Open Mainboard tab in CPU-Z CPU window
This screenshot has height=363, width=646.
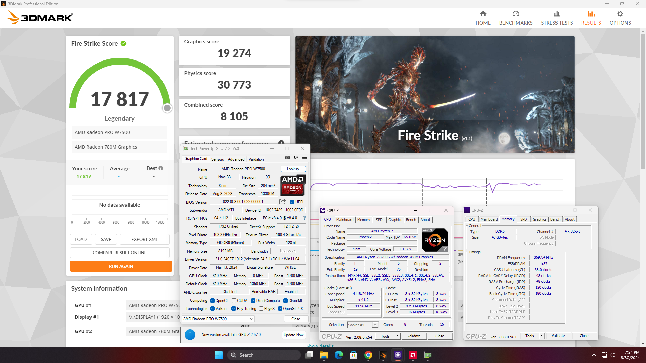pos(345,220)
